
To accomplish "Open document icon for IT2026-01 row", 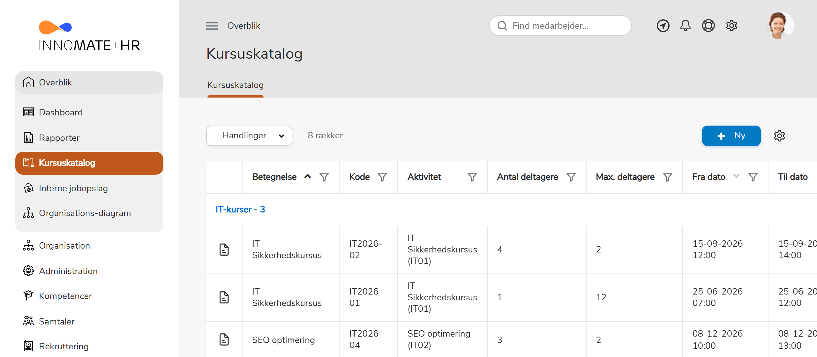I will (x=224, y=297).
